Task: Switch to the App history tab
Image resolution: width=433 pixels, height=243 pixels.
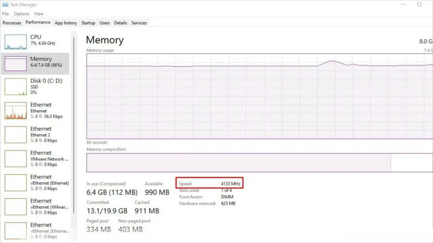Action: pos(66,23)
